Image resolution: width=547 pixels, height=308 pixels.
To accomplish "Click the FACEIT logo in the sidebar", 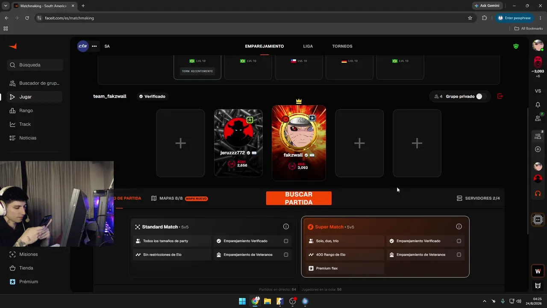I will click(x=13, y=46).
